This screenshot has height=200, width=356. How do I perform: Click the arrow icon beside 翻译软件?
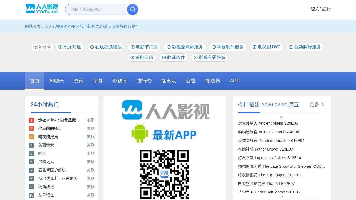[x=164, y=57]
